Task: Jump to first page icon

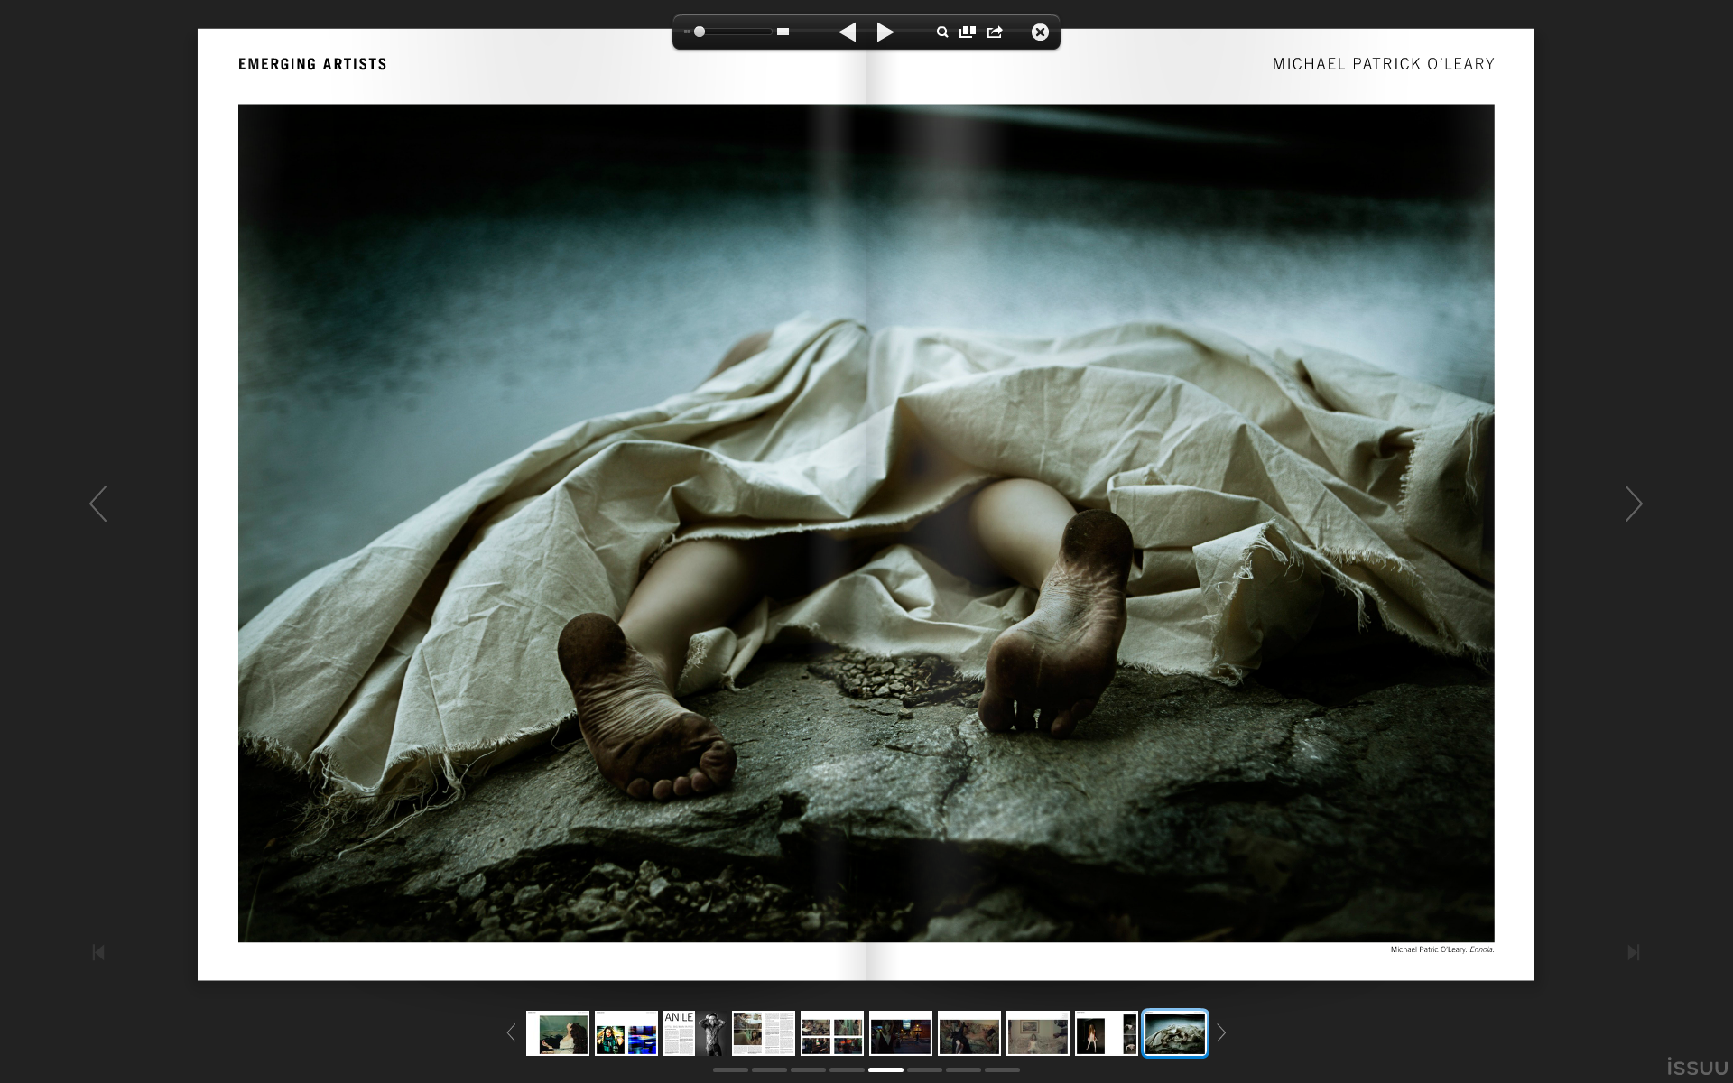Action: click(x=98, y=952)
